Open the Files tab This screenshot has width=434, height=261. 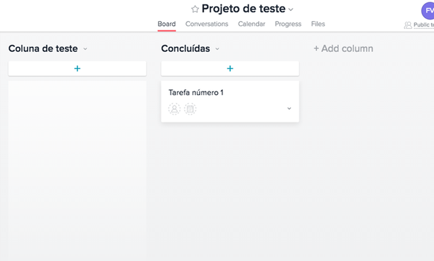coord(318,24)
